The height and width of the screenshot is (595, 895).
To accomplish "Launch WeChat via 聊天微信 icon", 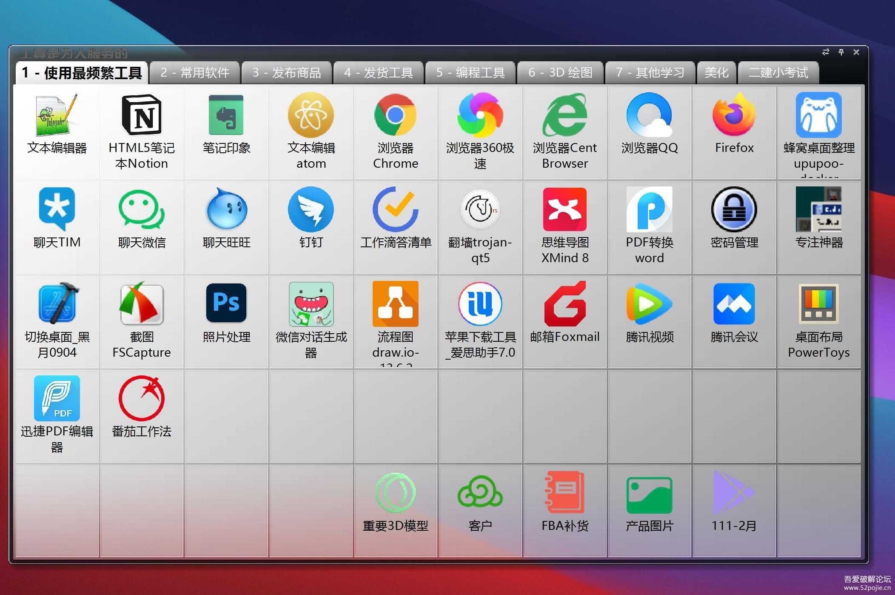I will coord(141,210).
